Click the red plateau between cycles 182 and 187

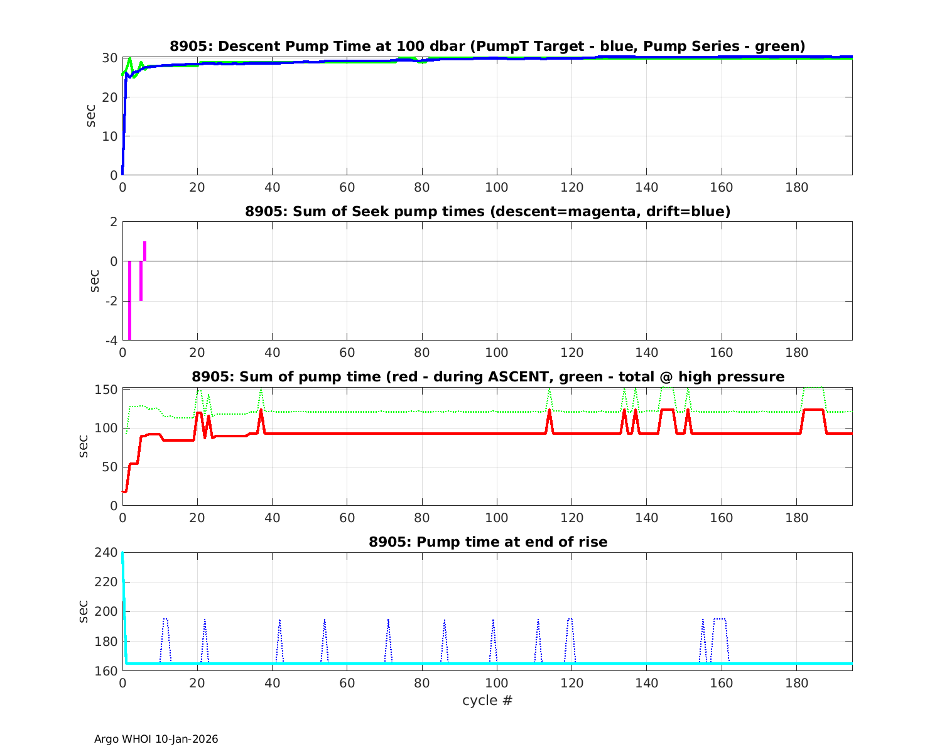(813, 410)
